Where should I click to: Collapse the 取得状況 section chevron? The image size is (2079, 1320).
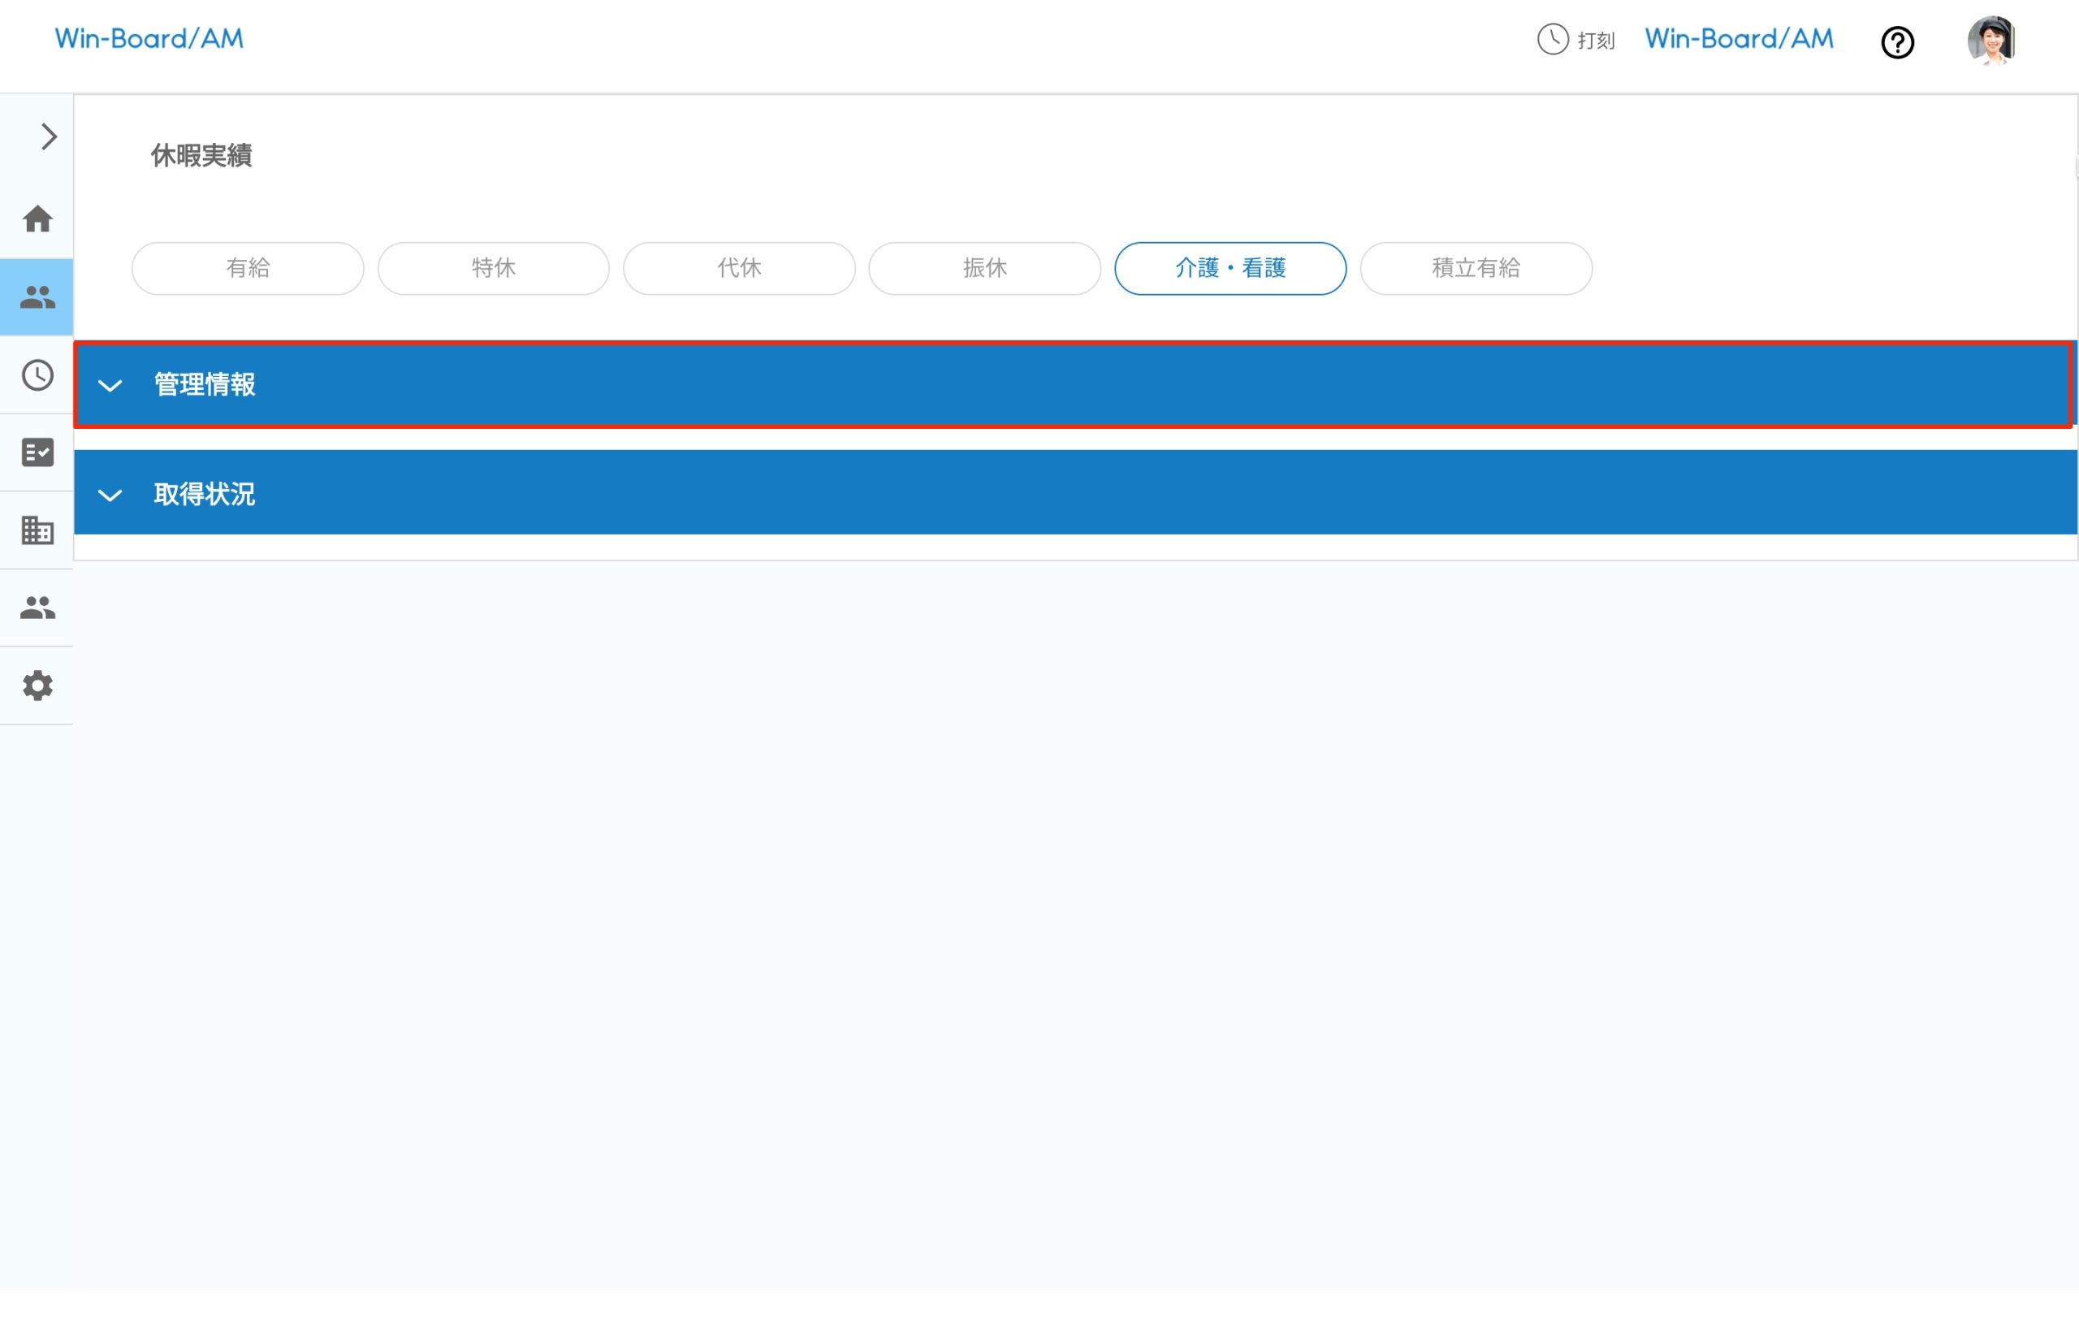(x=110, y=495)
